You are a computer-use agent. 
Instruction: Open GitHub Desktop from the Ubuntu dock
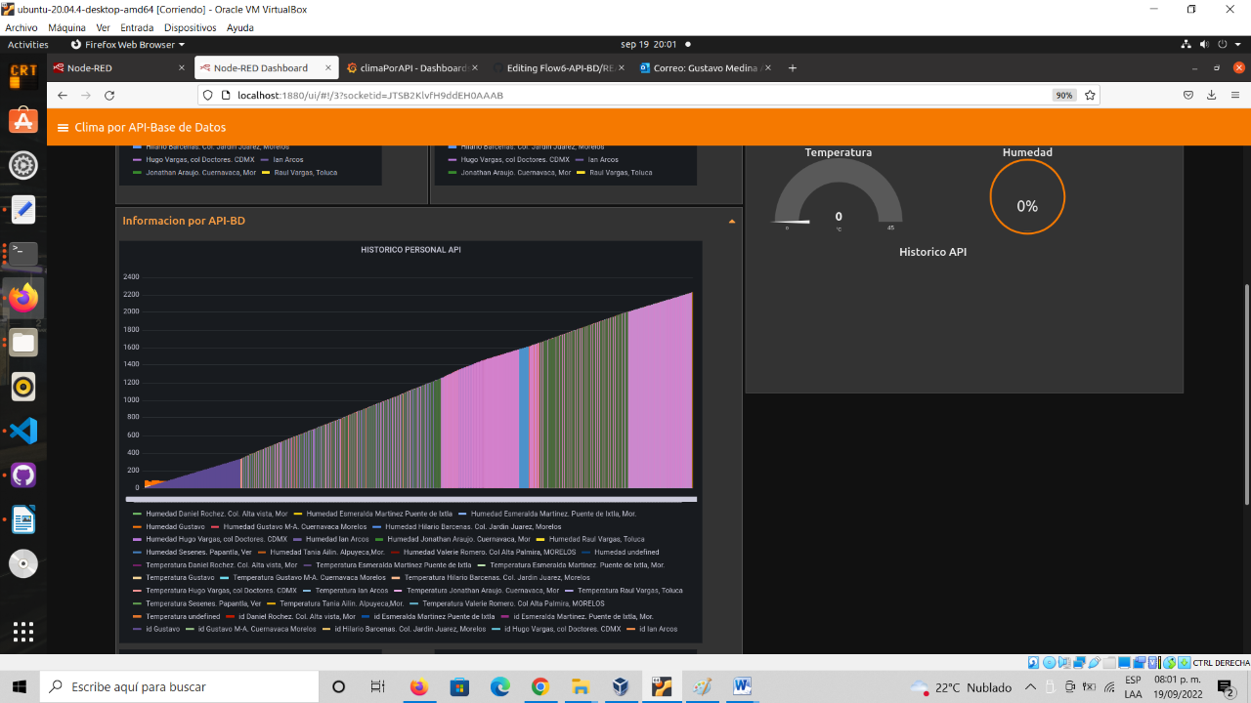tap(23, 475)
